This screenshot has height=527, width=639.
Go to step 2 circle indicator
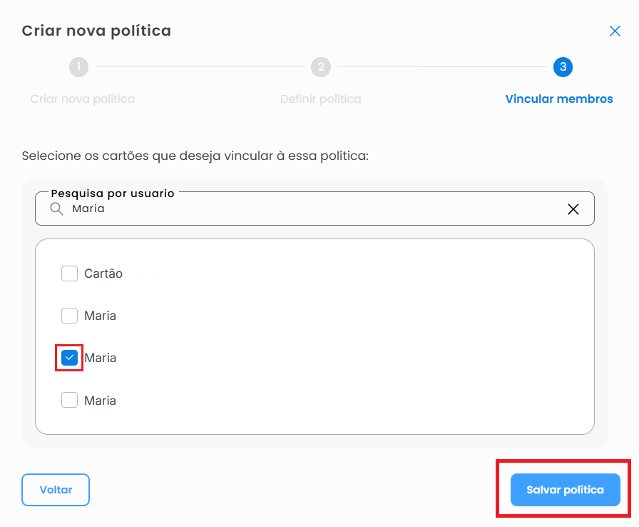(321, 67)
